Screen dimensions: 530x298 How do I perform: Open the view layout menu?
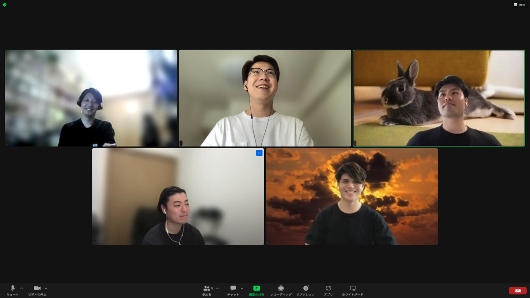pos(520,5)
